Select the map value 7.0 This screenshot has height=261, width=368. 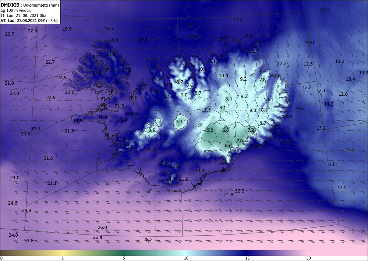pos(240,141)
